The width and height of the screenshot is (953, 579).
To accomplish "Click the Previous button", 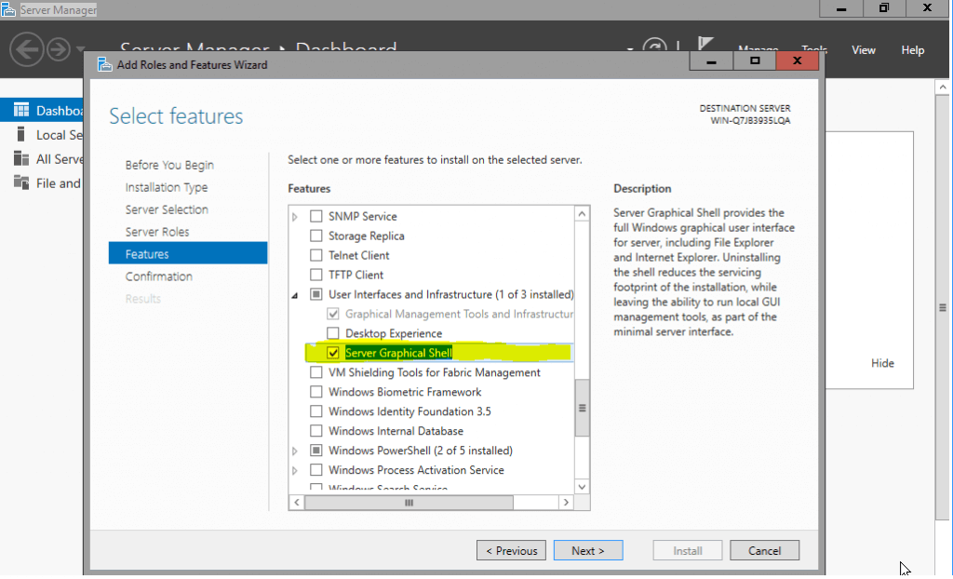I will [511, 550].
